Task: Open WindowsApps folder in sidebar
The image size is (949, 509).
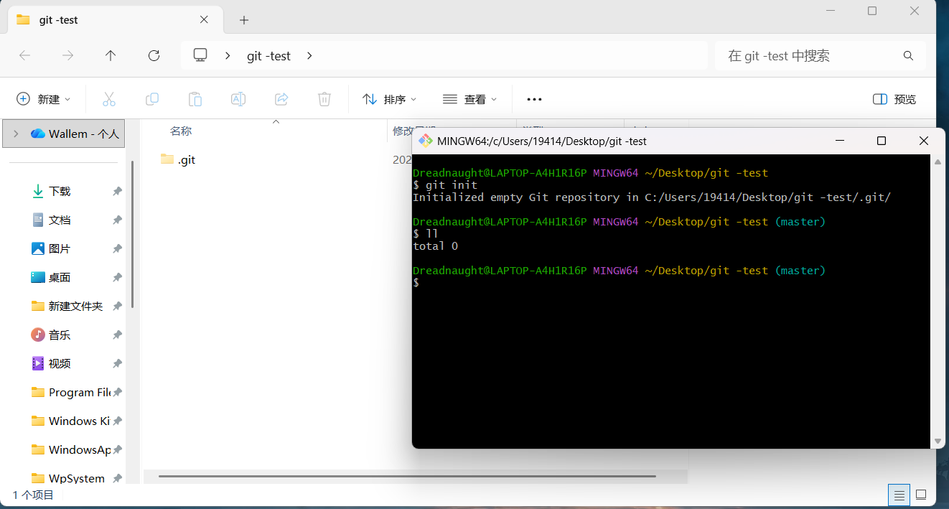Action: [72, 449]
